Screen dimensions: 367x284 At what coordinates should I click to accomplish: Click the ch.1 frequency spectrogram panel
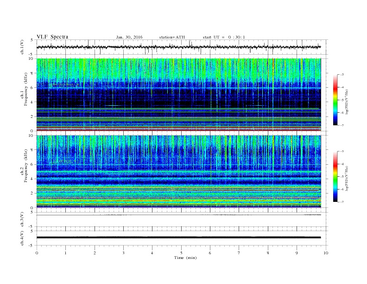coord(178,95)
